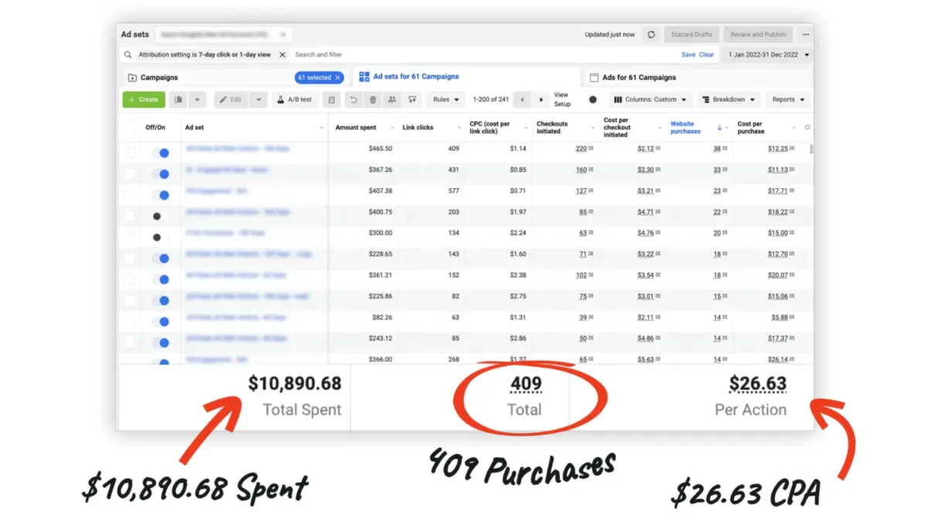Click the Clear filter link

click(706, 55)
